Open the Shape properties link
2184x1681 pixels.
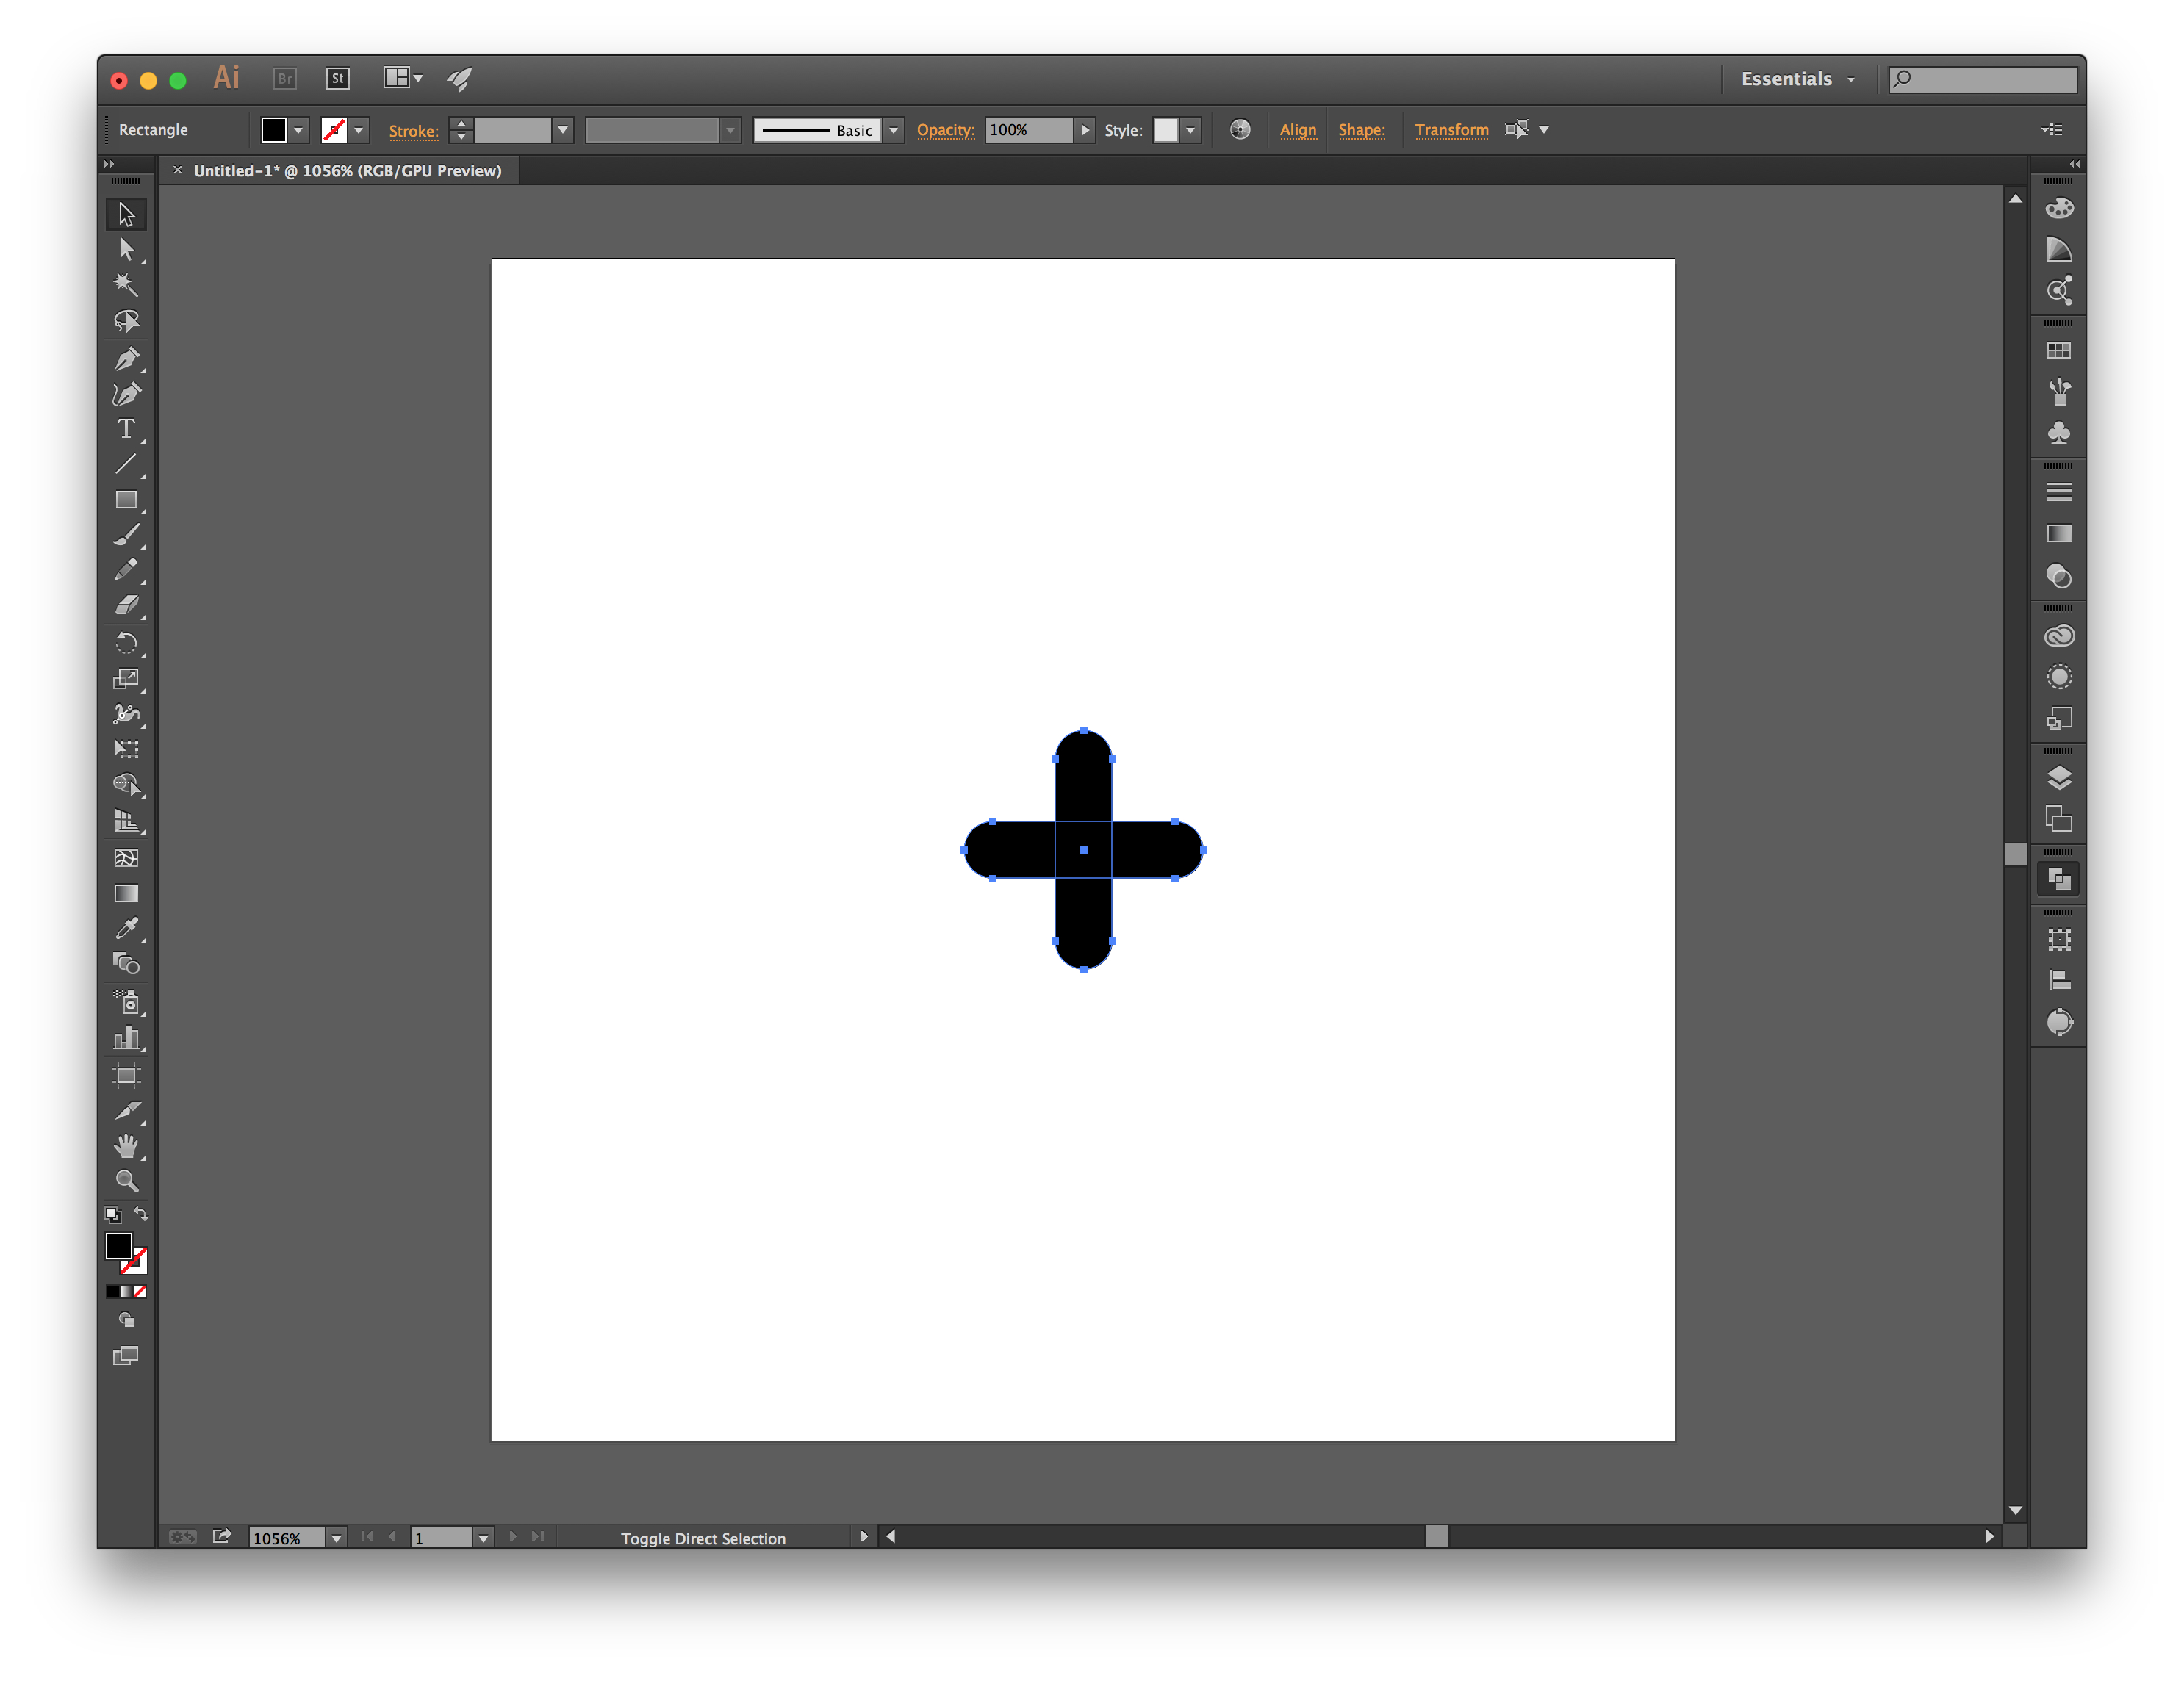(x=1361, y=130)
